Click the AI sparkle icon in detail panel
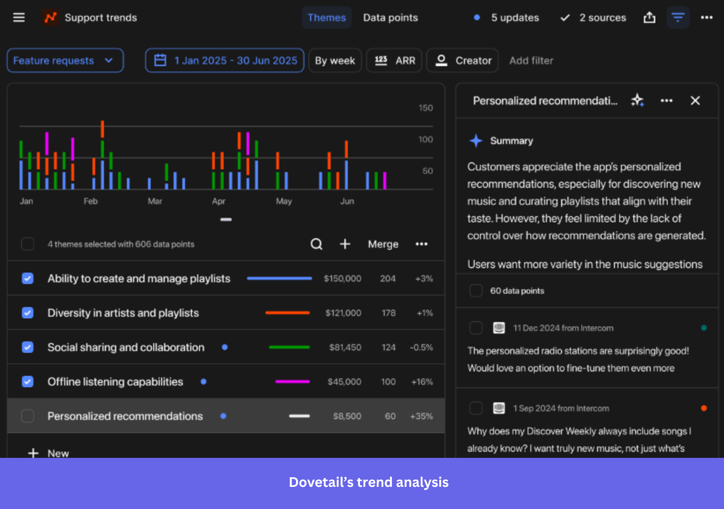This screenshot has width=724, height=509. [637, 100]
